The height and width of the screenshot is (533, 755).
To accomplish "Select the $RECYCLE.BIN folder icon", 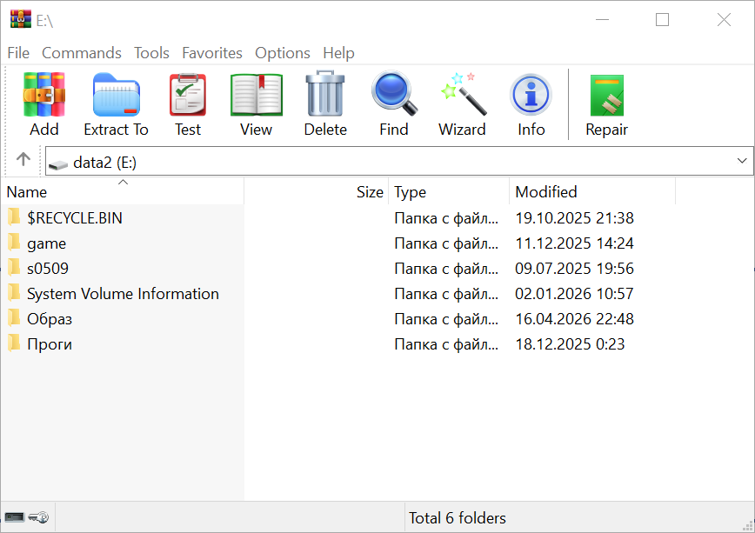I will click(x=14, y=217).
